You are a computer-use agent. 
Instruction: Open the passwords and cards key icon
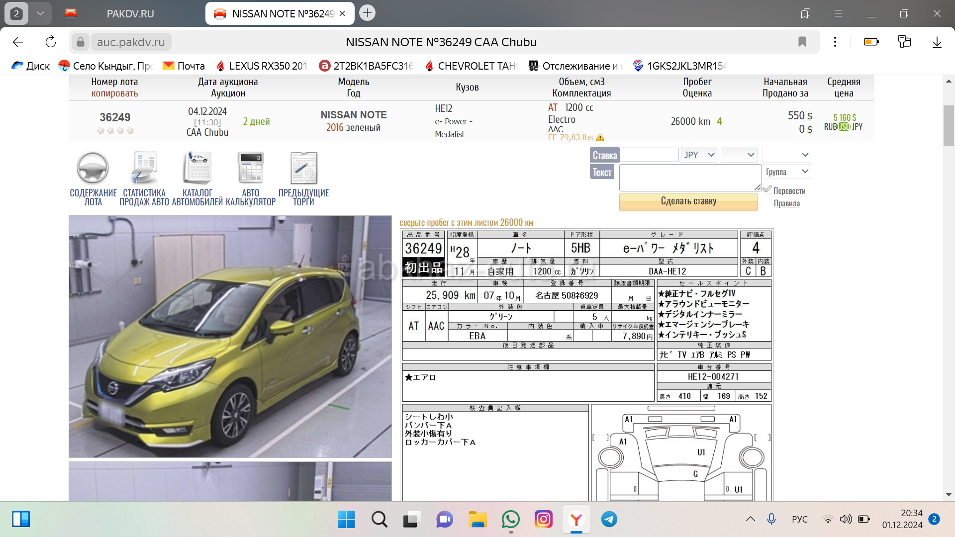[904, 42]
